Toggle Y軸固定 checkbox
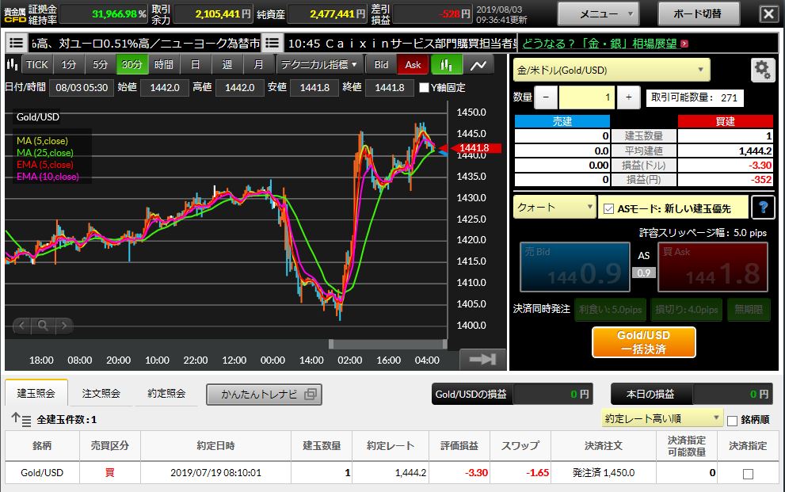 click(424, 88)
